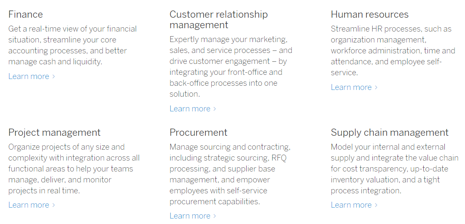Click chevron beside Supply chain Learn more
This screenshot has width=465, height=224.
tap(376, 205)
